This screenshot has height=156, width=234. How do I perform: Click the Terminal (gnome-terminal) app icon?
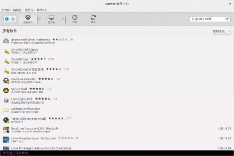(x=6, y=120)
